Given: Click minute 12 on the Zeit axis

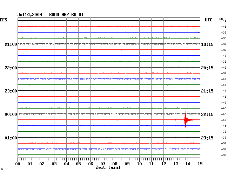Looking at the screenshot, I should [163, 164].
